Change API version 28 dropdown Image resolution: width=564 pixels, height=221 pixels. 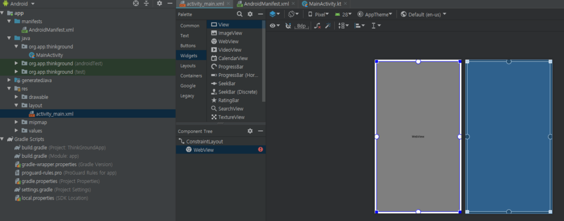(343, 14)
